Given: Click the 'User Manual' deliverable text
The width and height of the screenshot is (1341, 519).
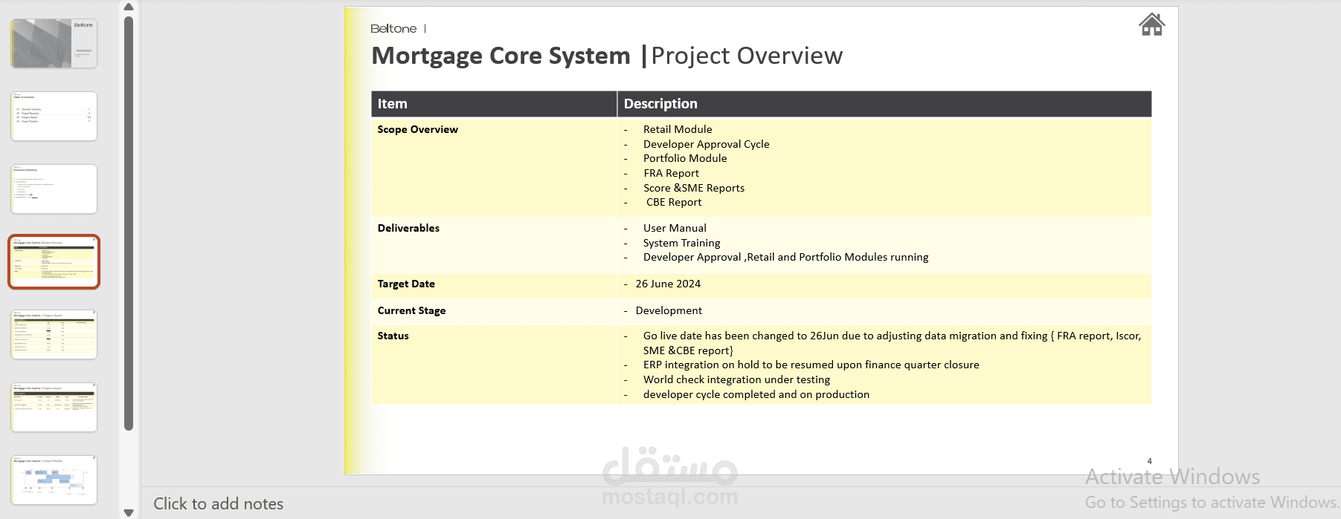Looking at the screenshot, I should 675,228.
